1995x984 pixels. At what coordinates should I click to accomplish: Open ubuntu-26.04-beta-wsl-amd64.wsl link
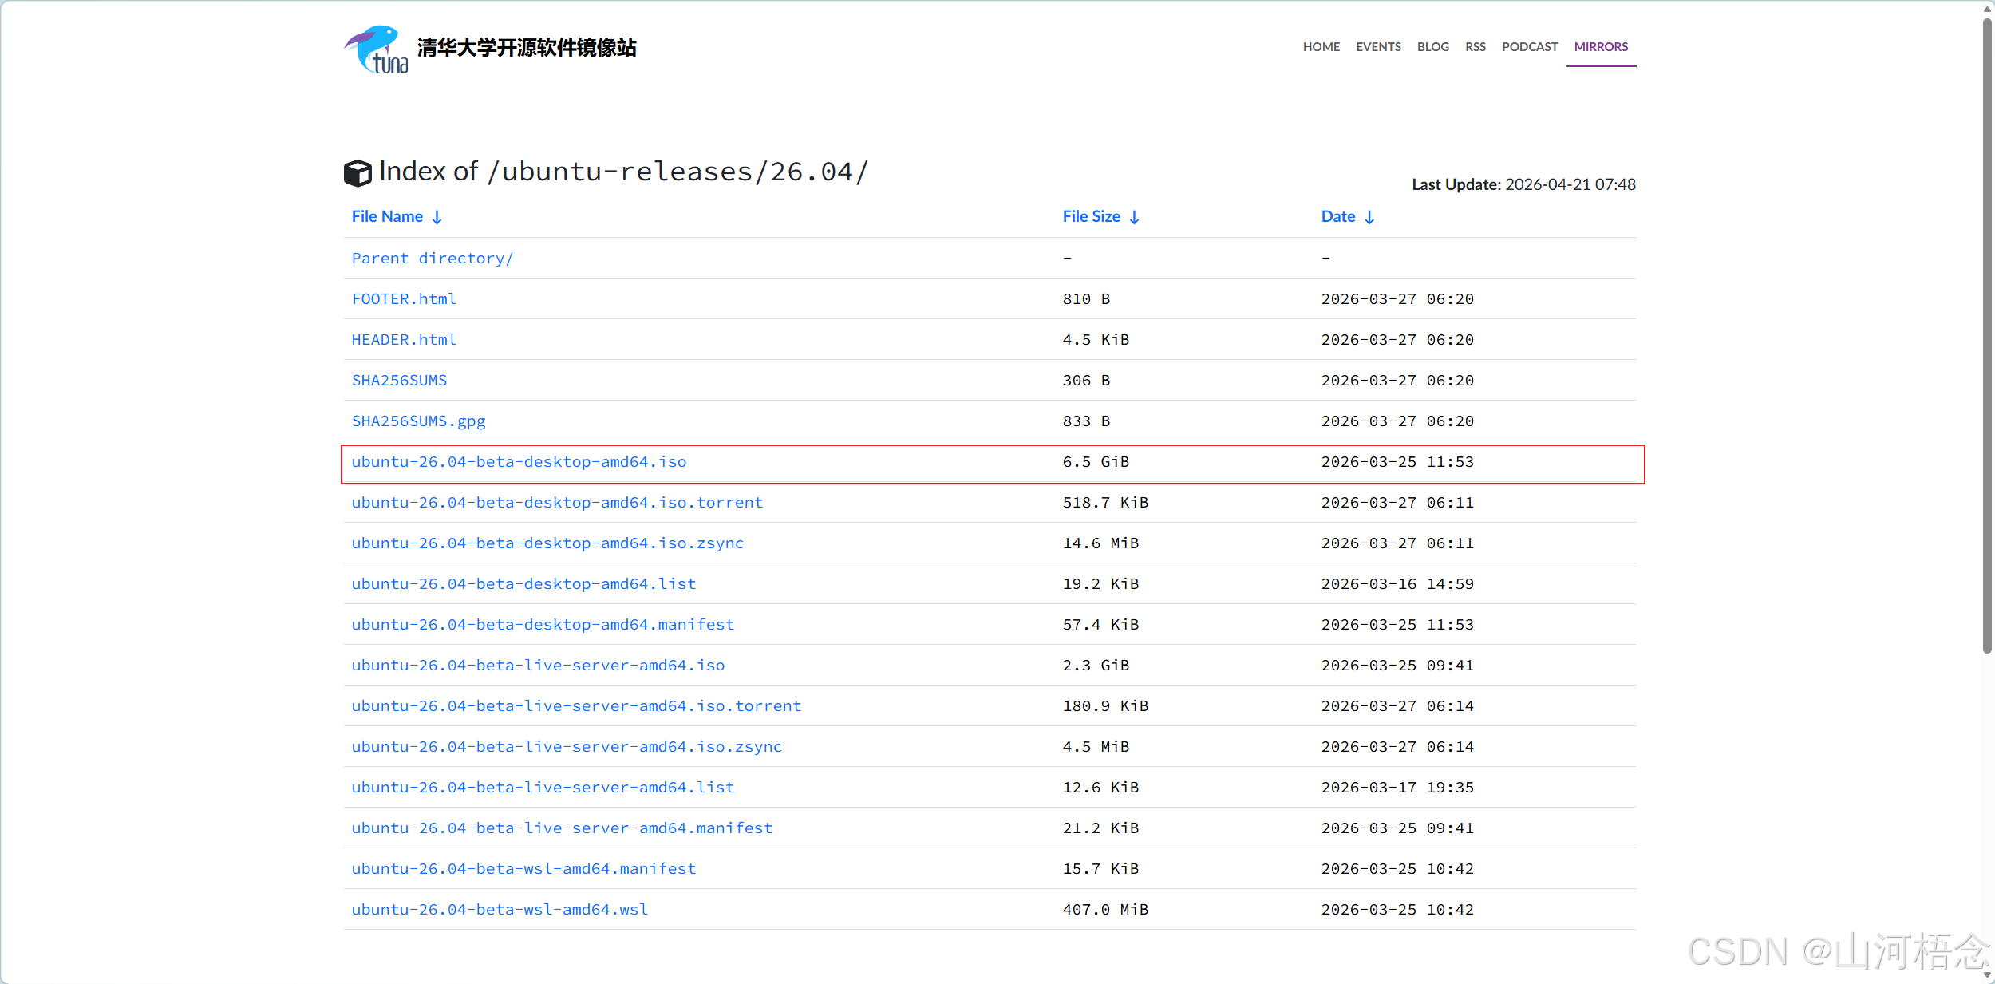[500, 910]
